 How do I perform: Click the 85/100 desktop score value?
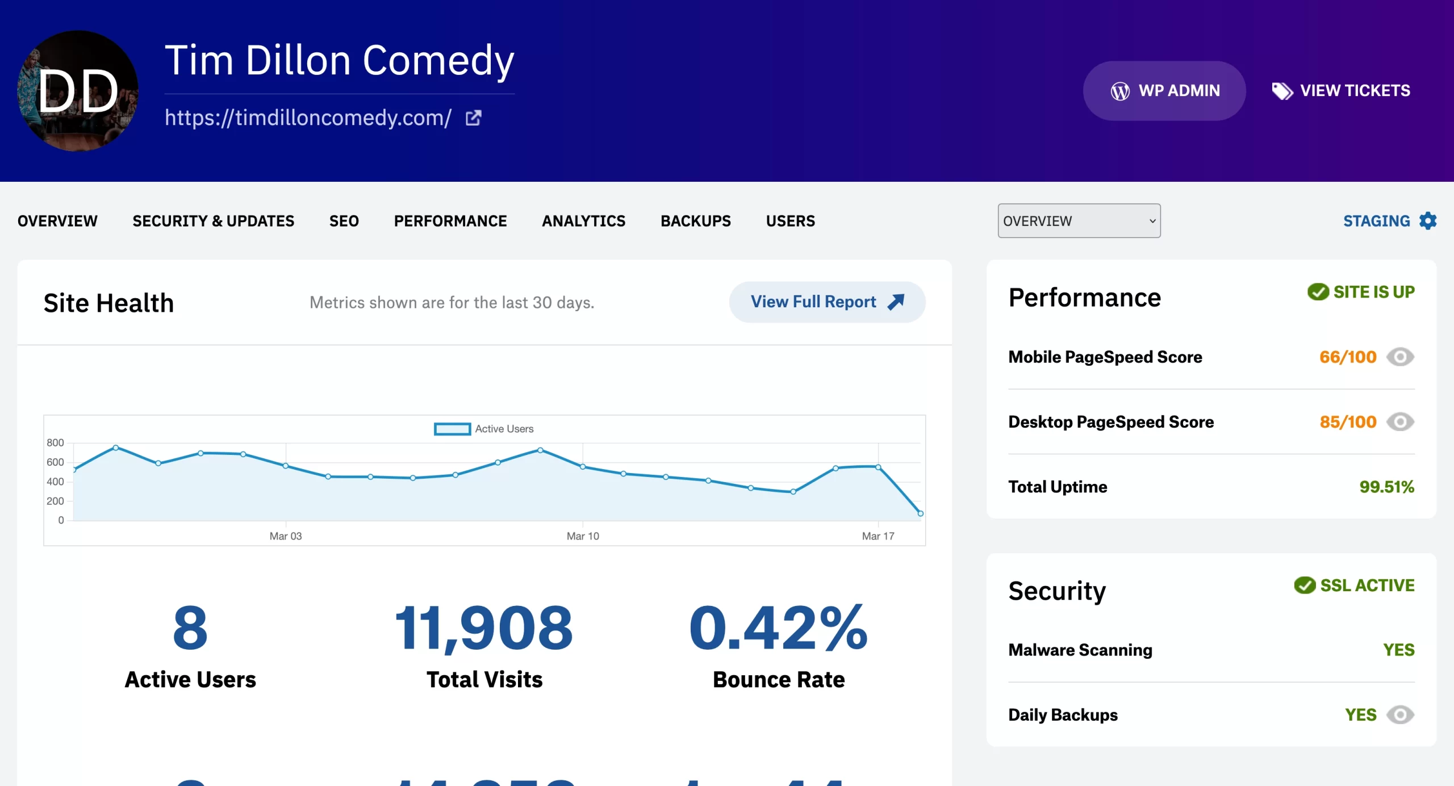[x=1348, y=422]
